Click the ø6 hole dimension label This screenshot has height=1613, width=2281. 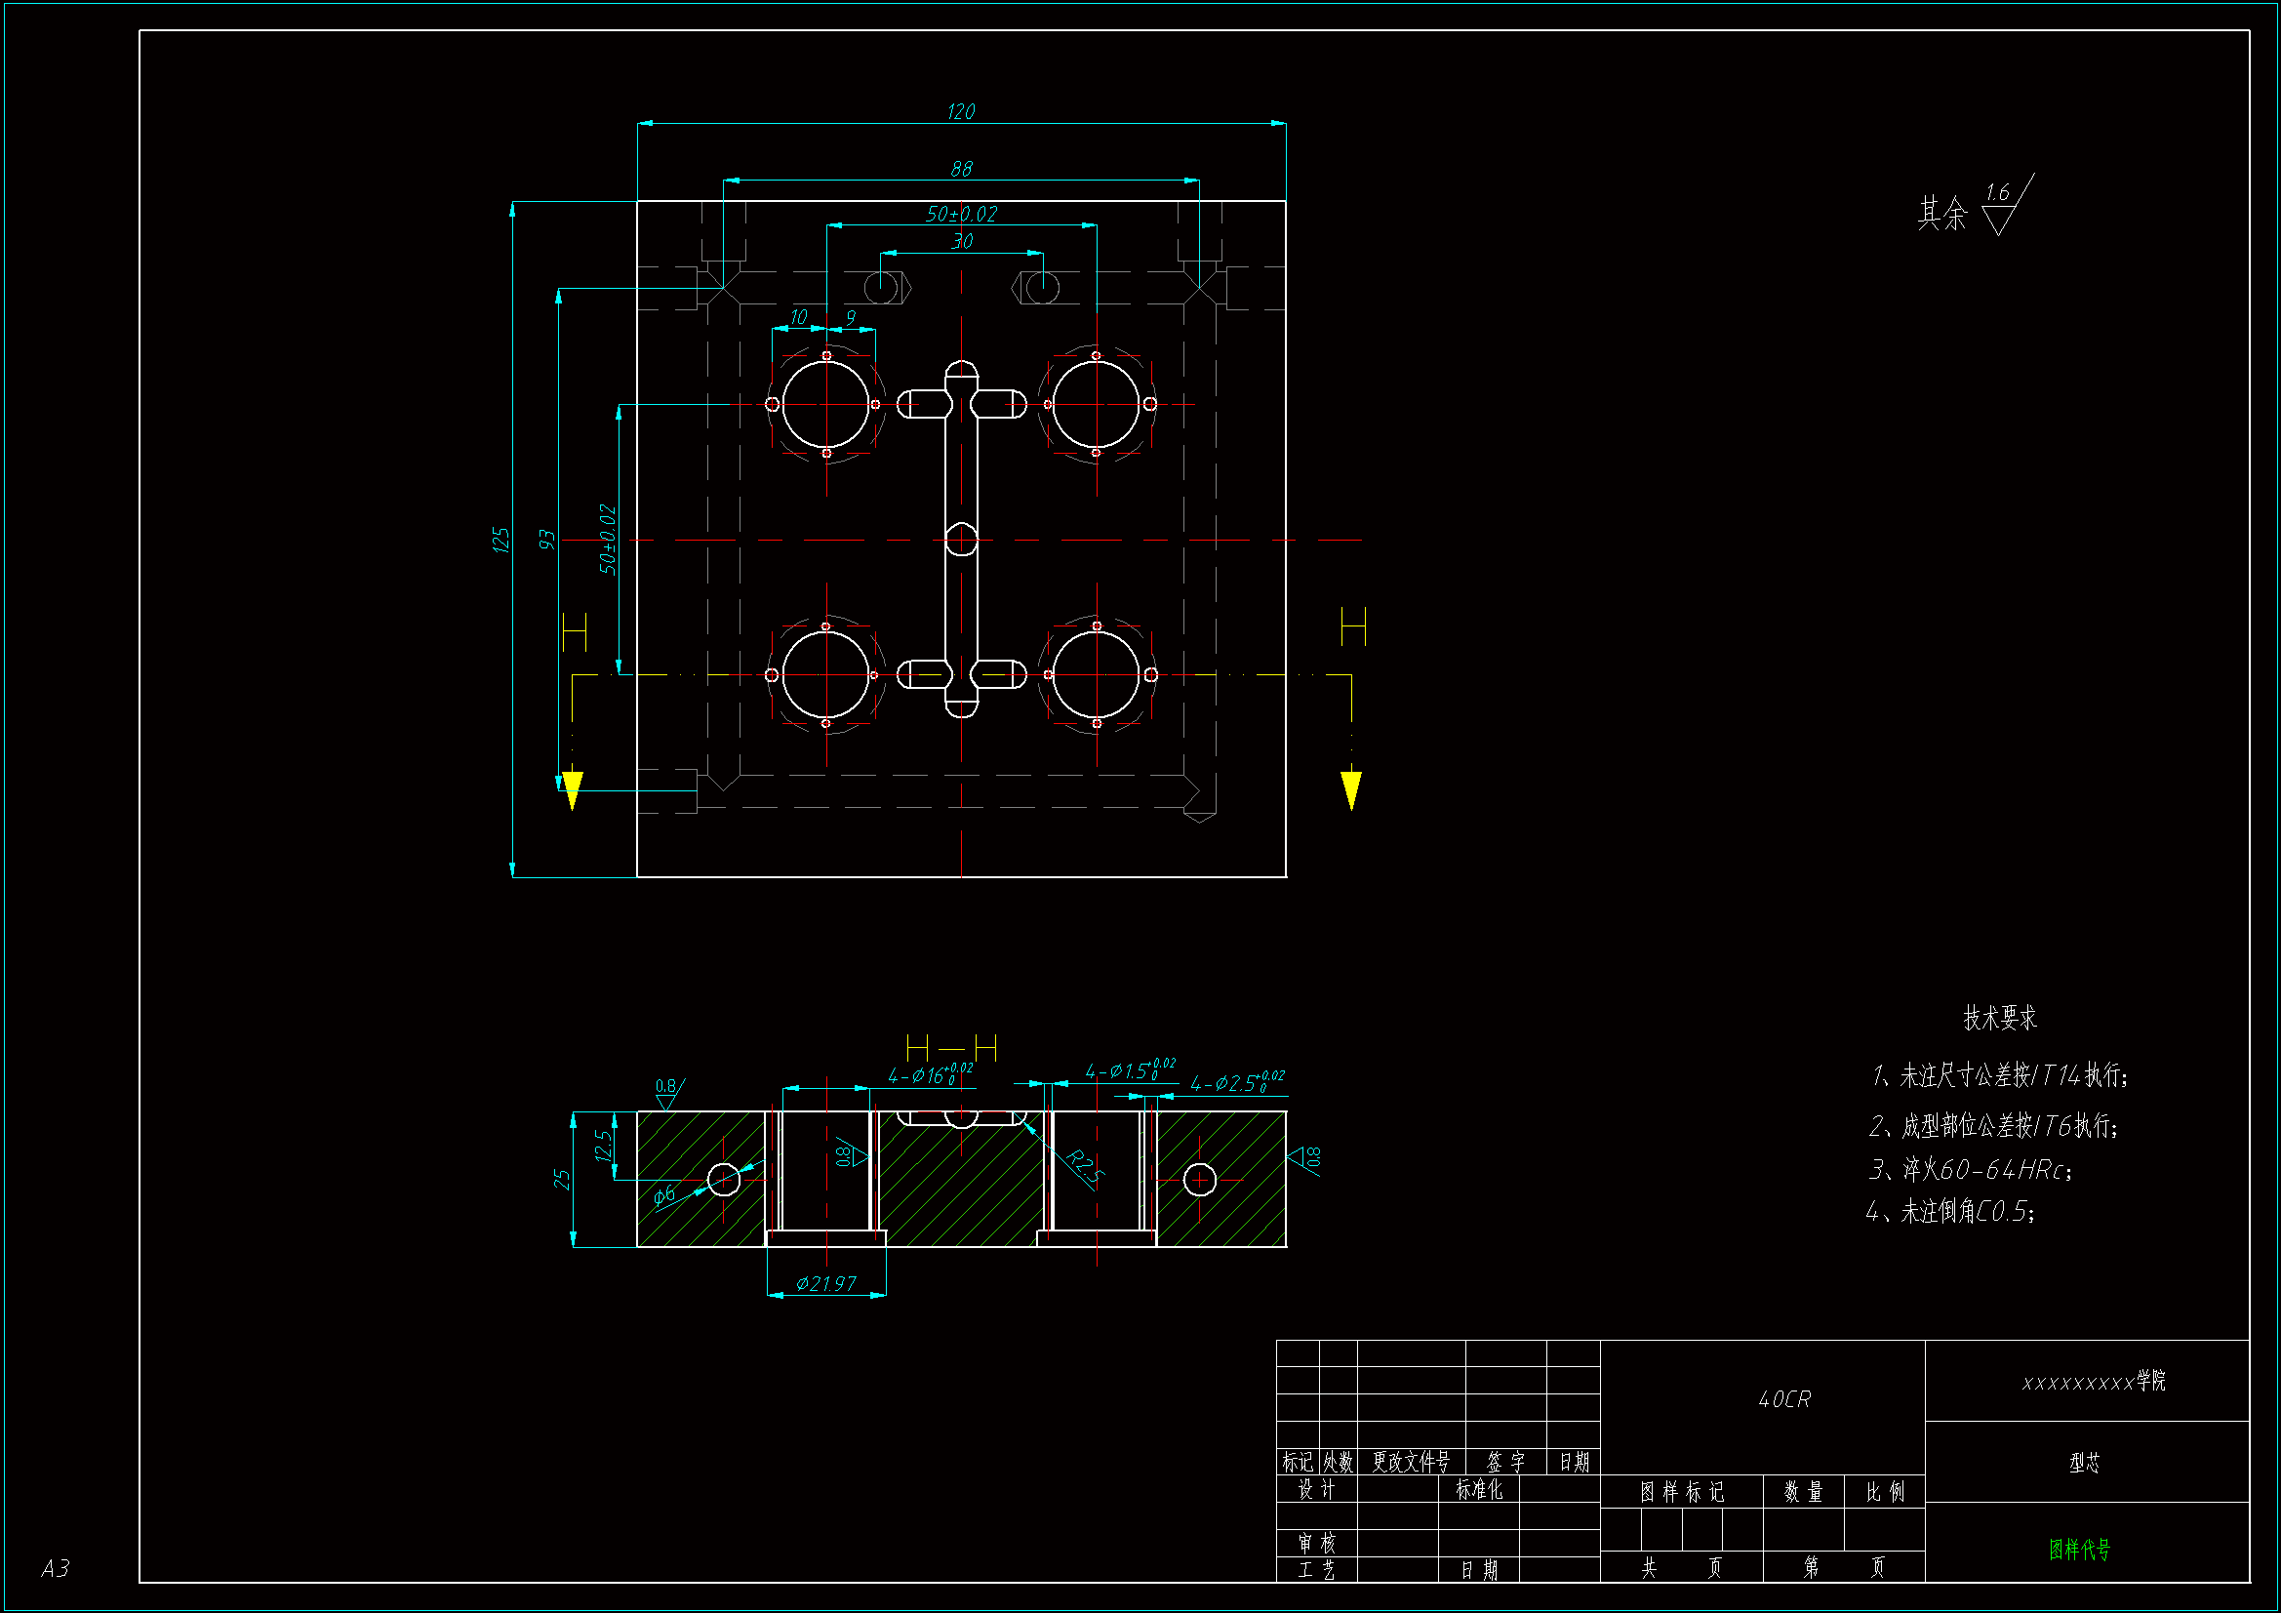click(663, 1193)
